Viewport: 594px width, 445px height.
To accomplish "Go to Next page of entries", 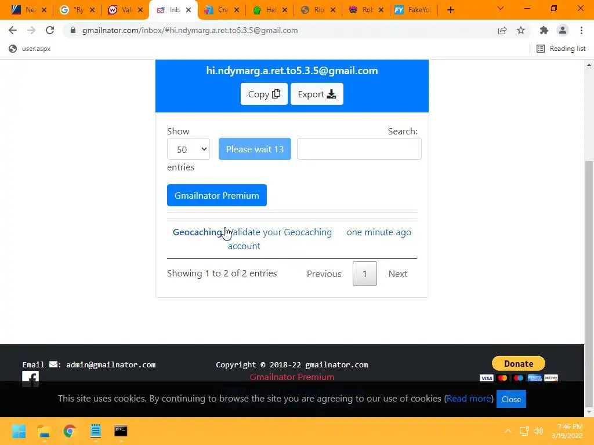I will pyautogui.click(x=398, y=273).
